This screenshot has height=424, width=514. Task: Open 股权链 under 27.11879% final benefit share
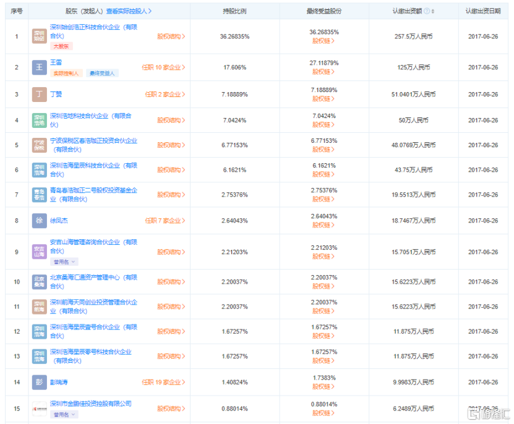tap(323, 72)
